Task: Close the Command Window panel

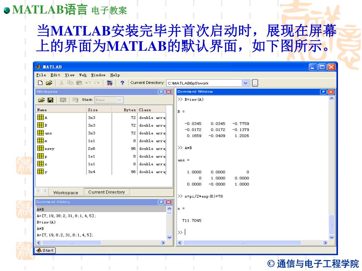Action: 331,92
